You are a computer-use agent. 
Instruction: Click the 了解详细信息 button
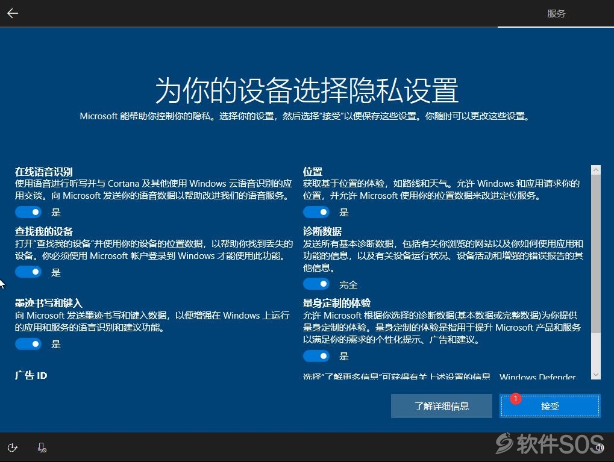pos(442,407)
